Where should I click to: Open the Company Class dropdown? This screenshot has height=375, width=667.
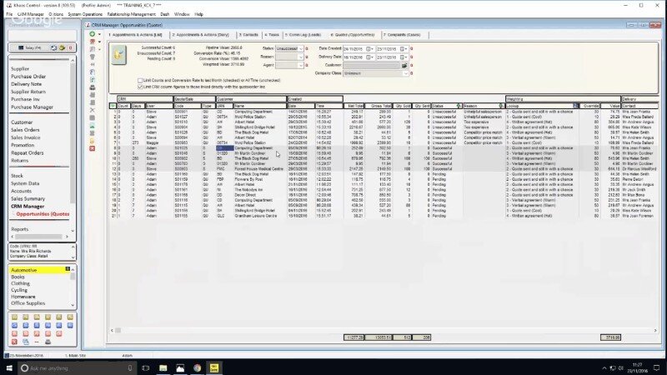tap(406, 72)
